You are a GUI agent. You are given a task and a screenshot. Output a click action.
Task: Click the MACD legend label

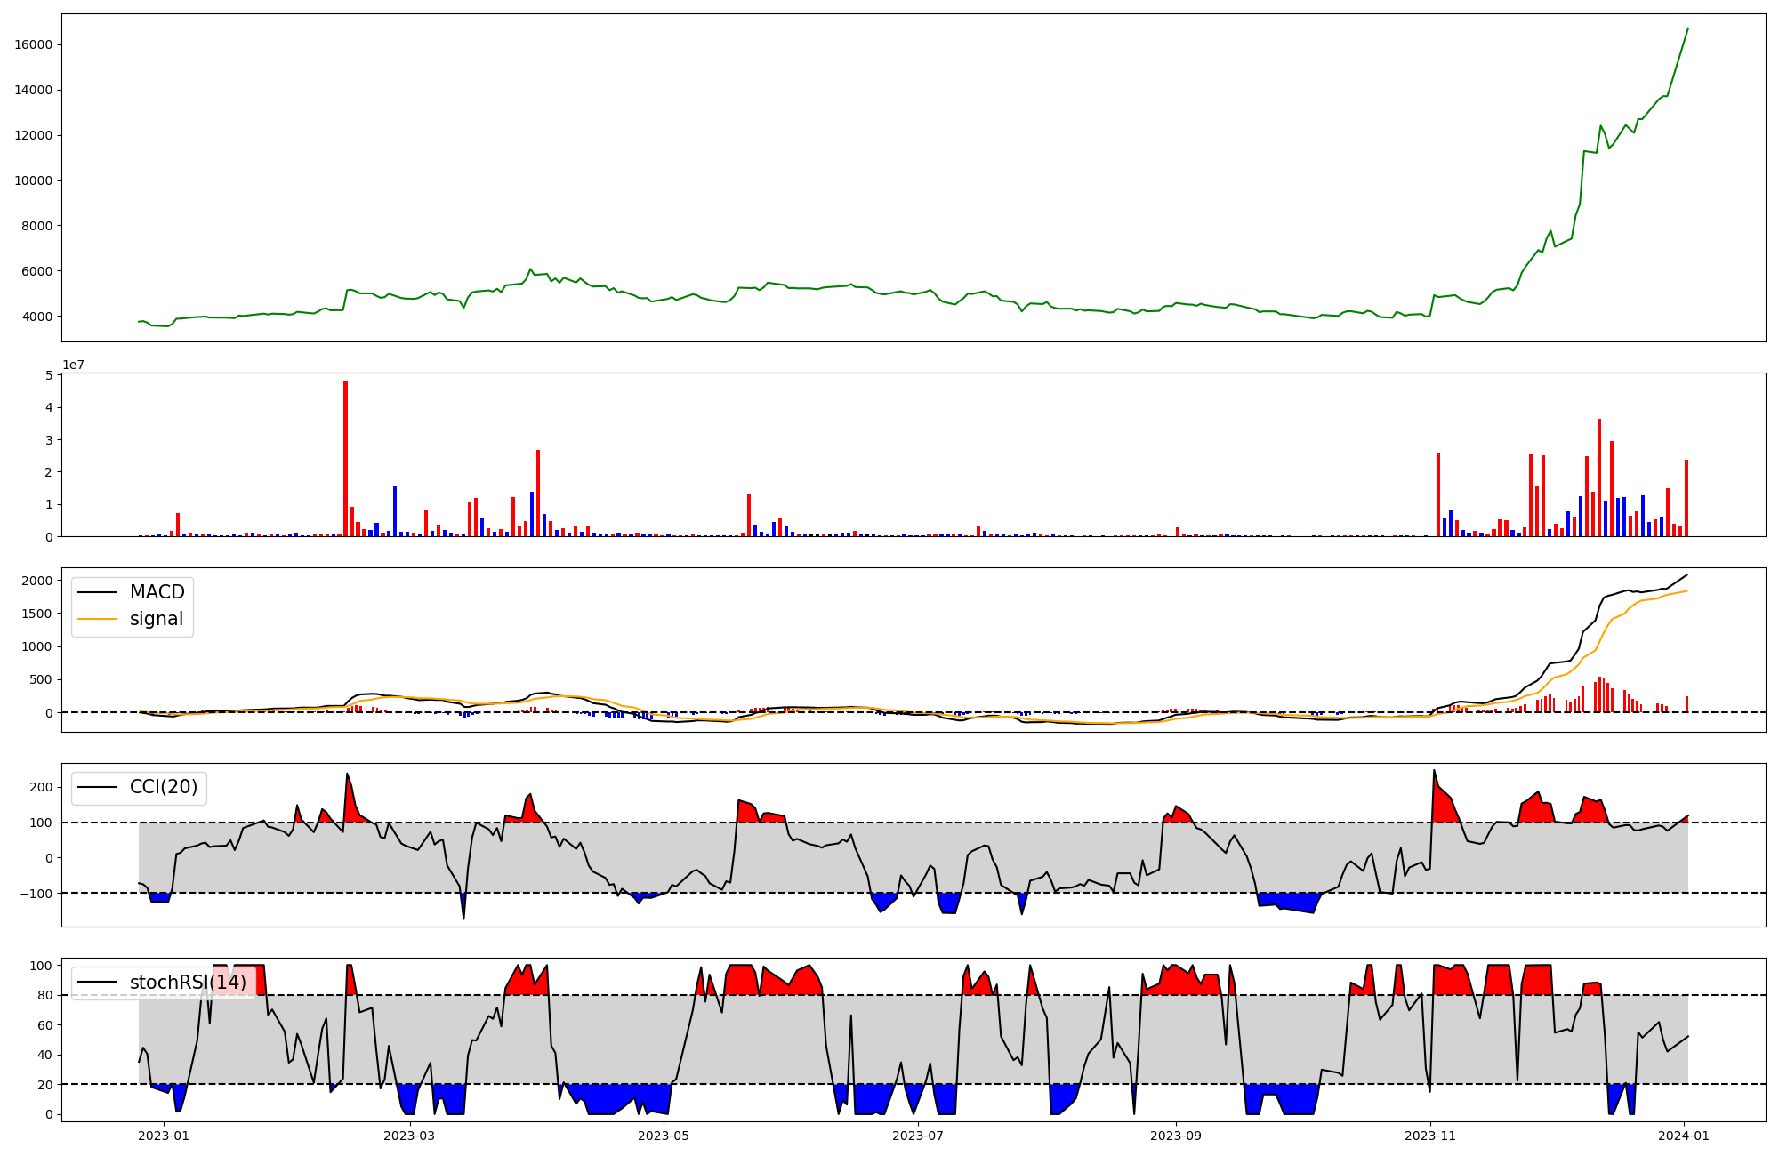(157, 592)
